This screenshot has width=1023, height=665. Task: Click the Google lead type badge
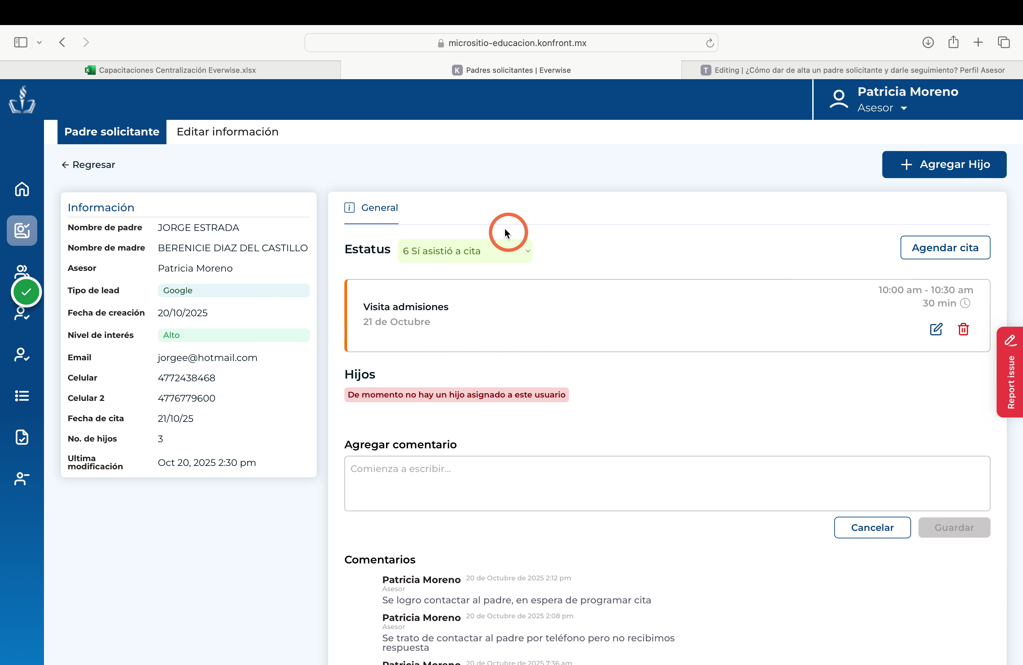(233, 291)
